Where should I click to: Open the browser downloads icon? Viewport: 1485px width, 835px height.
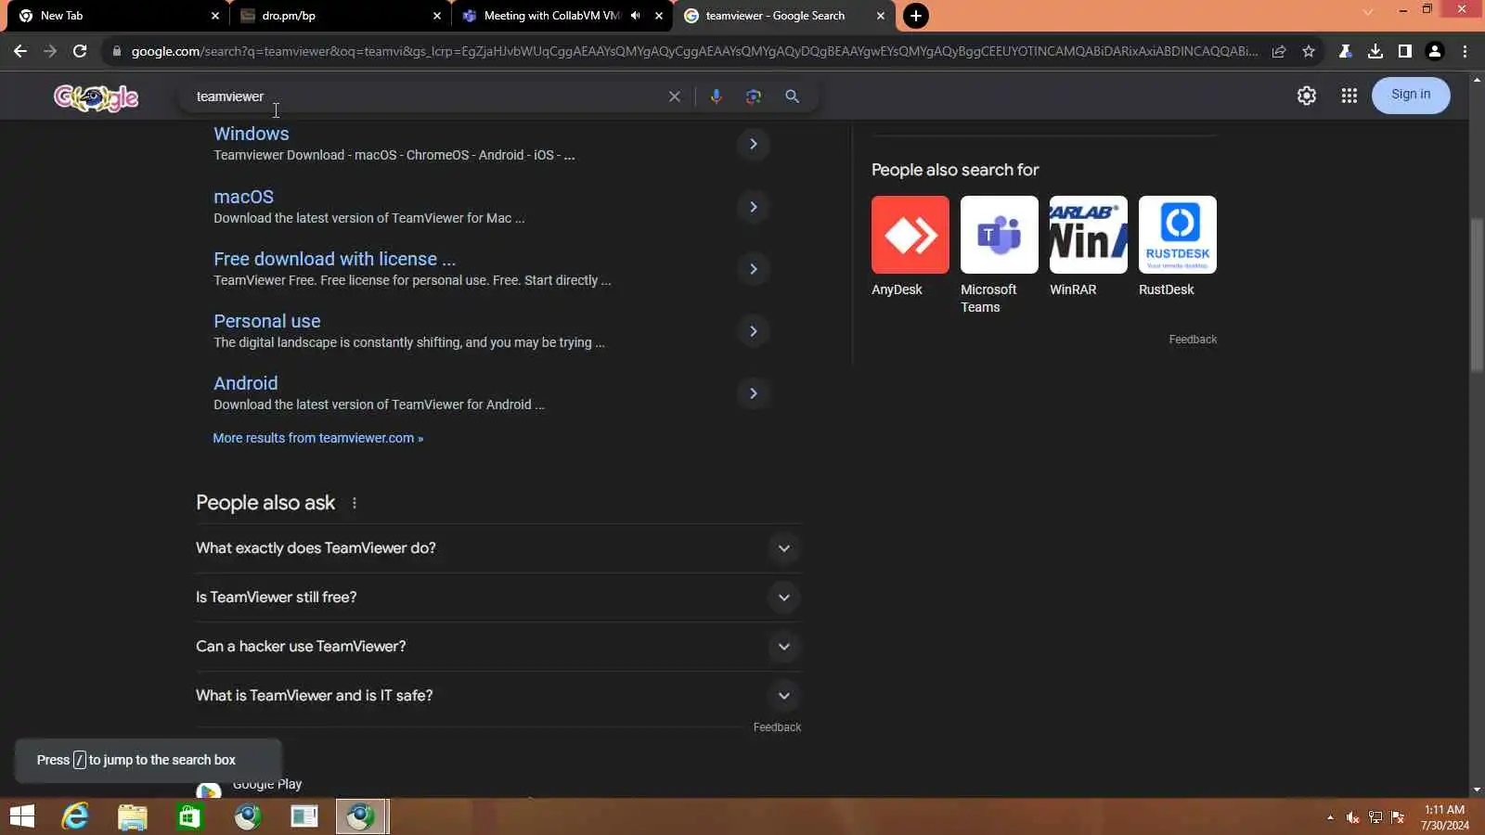coord(1375,51)
